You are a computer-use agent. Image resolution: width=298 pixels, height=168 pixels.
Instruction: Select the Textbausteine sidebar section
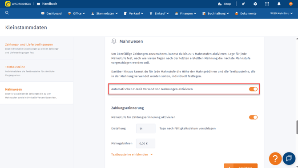[36, 70]
